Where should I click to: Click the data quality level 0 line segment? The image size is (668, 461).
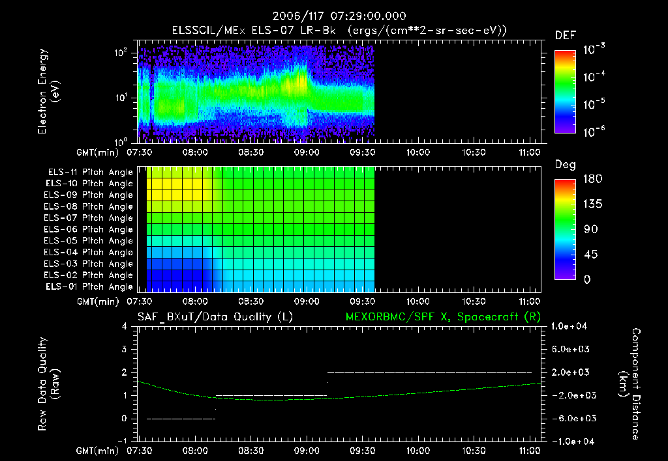pyautogui.click(x=181, y=419)
